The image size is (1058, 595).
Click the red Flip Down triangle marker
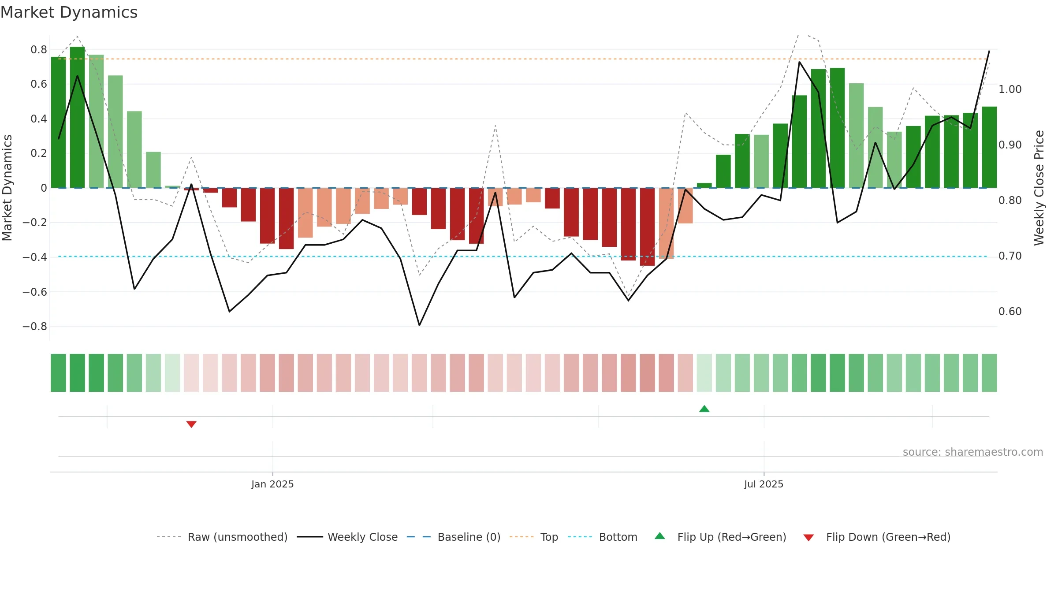191,424
